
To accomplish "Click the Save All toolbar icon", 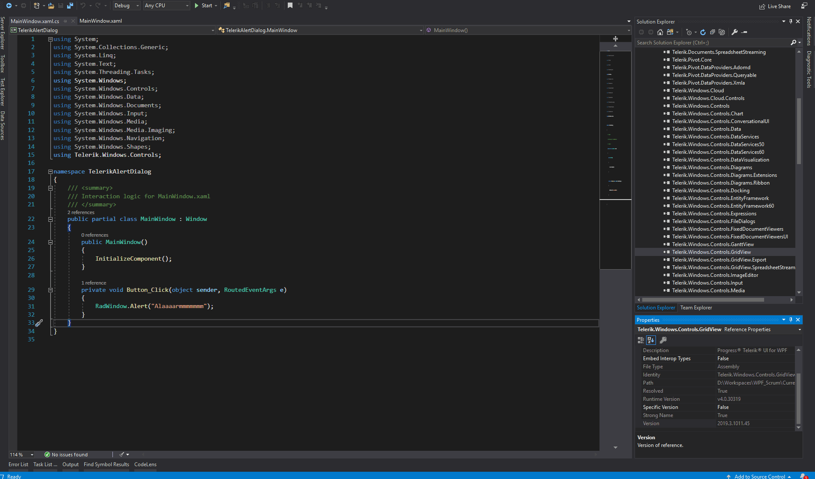I will tap(70, 6).
